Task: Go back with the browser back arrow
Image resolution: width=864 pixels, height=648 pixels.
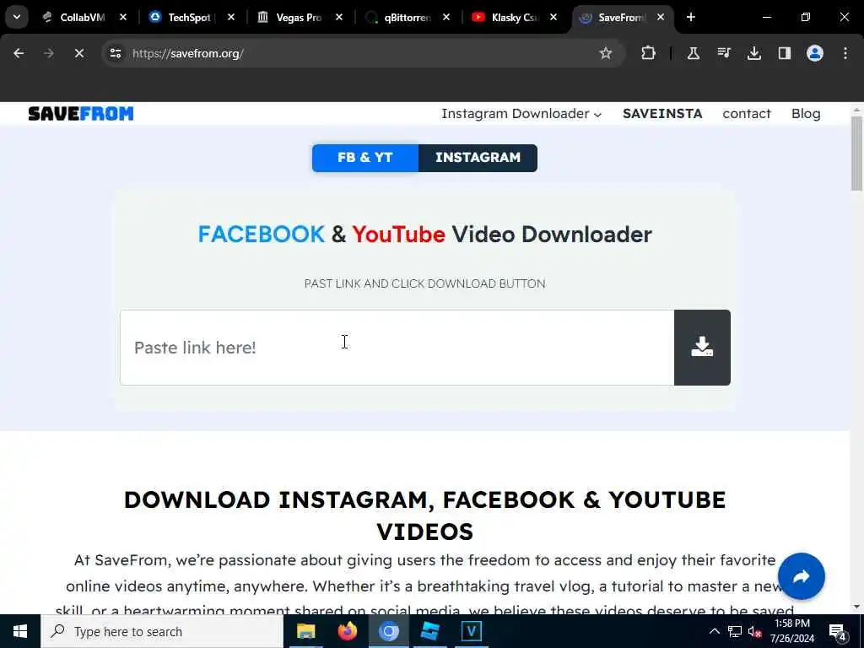Action: (x=19, y=53)
